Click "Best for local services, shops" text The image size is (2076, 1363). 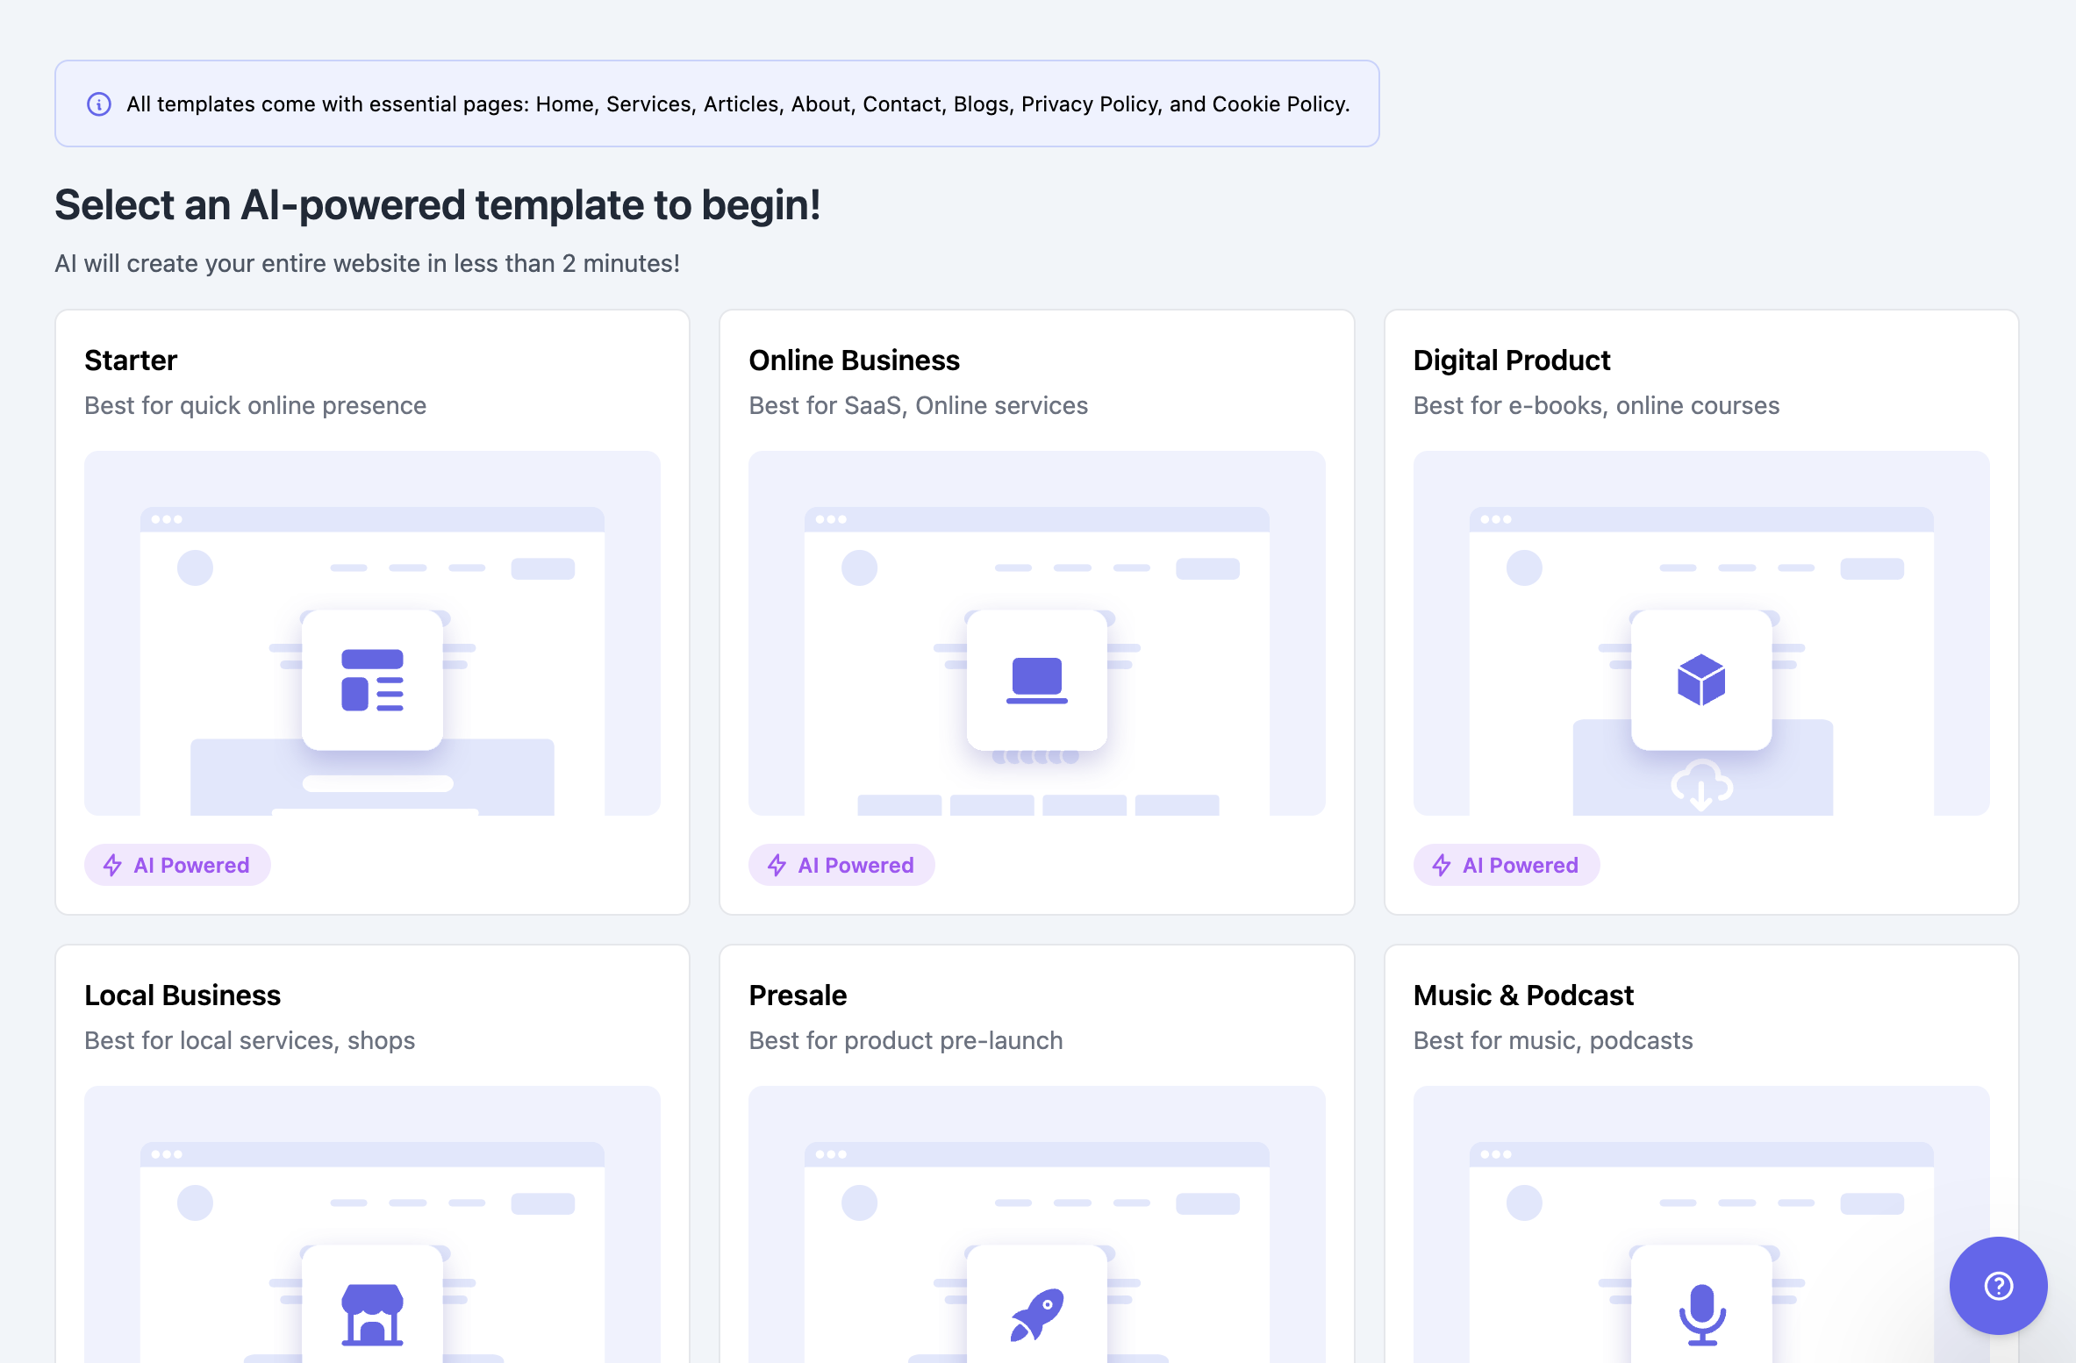tap(249, 1040)
